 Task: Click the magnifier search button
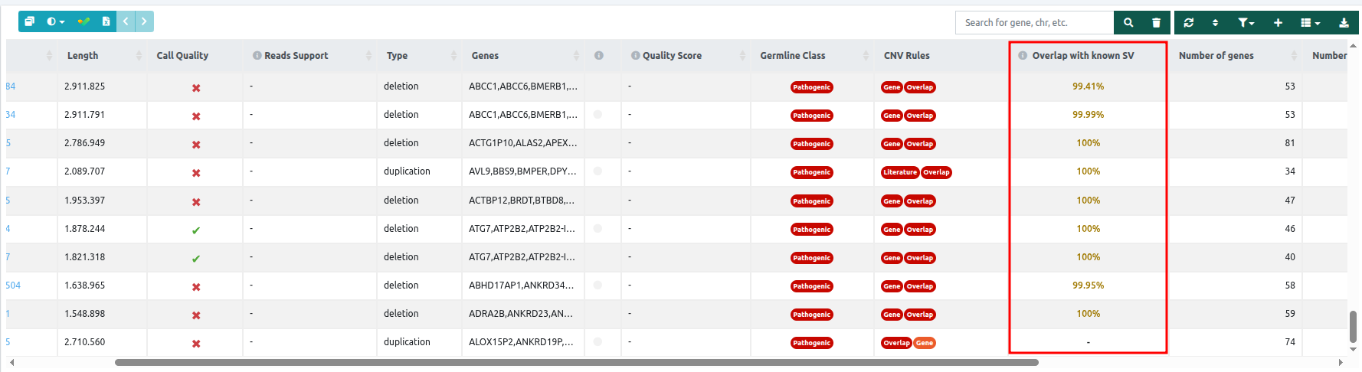click(1128, 23)
